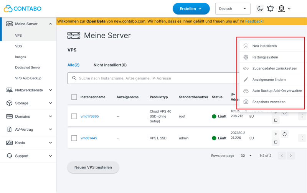Select all instances header checkbox
307x193 pixels.
(74, 97)
